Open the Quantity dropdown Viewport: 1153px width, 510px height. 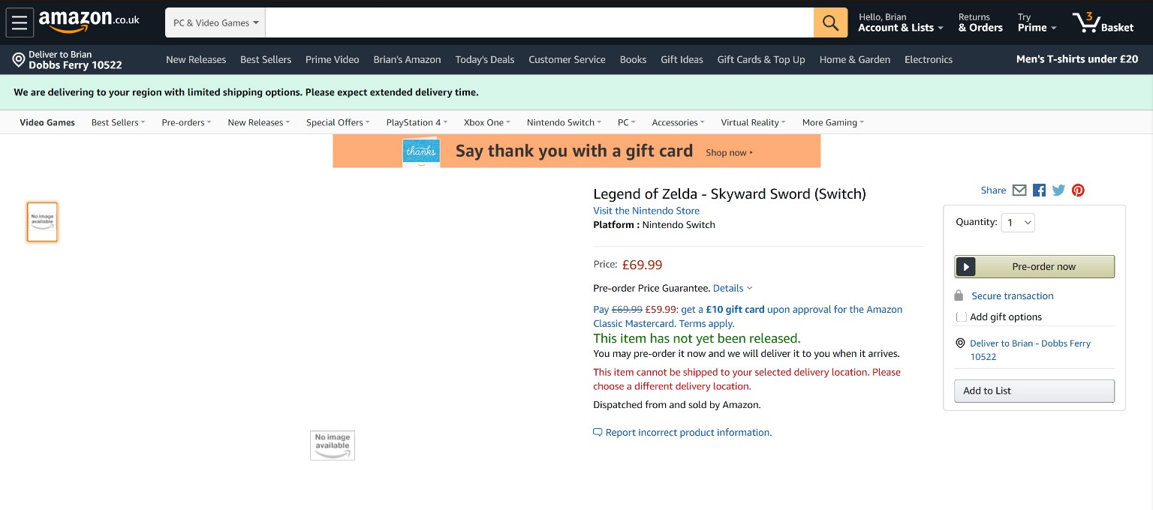[1018, 222]
